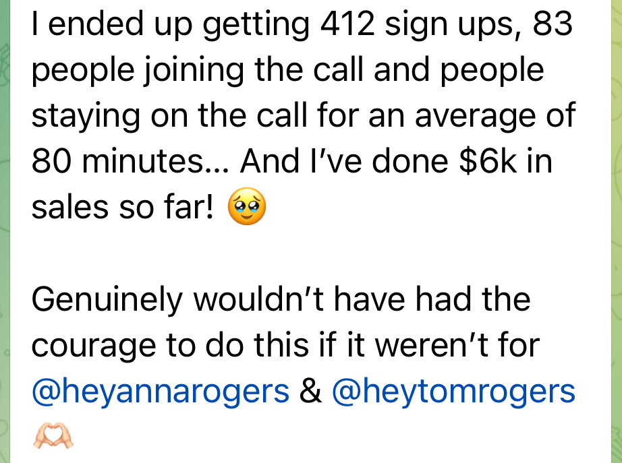Click the word "average" in the message
The image size is (622, 463).
480,116
